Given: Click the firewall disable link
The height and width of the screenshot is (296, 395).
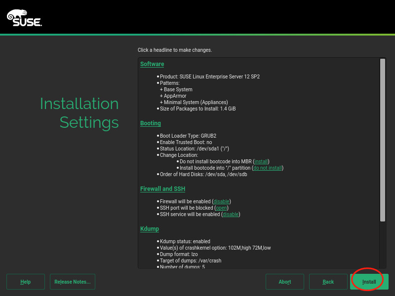Looking at the screenshot, I should click(x=221, y=201).
